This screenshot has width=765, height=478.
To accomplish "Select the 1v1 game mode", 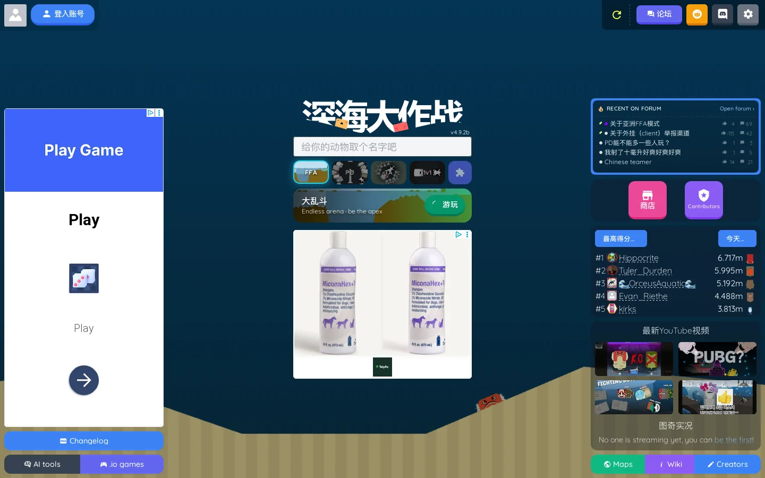I will click(427, 173).
